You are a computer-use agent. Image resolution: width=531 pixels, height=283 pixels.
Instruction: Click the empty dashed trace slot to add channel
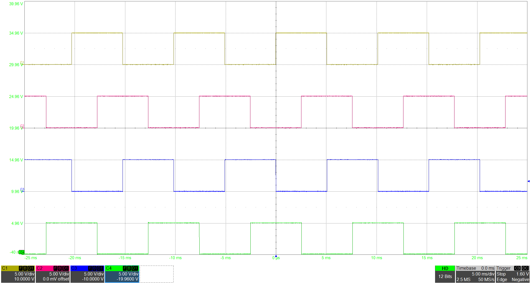157,274
